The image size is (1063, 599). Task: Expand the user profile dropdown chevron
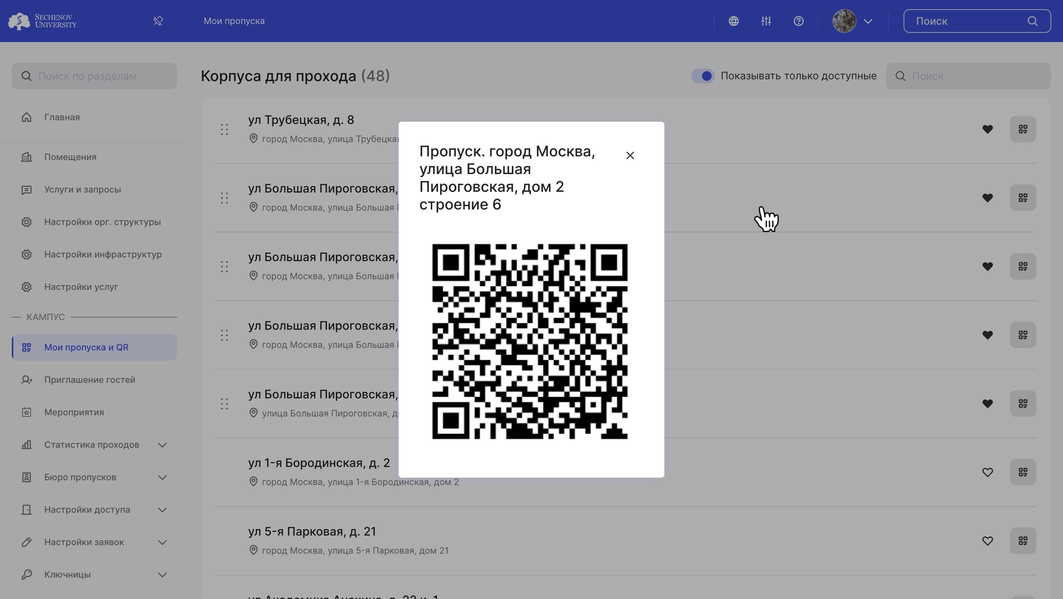(868, 21)
